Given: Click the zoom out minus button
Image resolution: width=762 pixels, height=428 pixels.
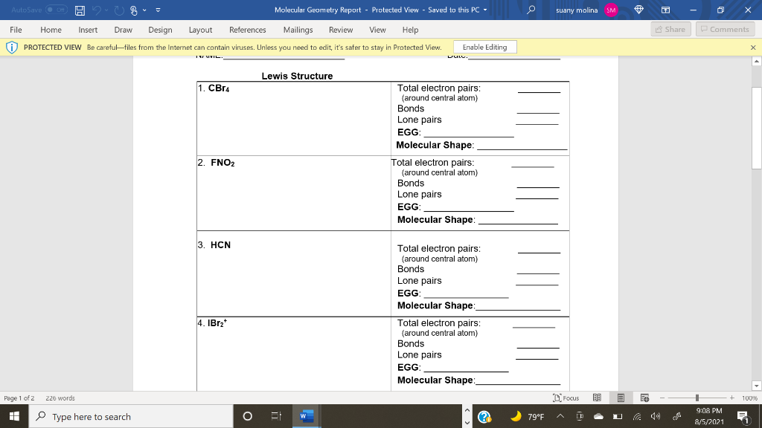Looking at the screenshot, I should (662, 398).
